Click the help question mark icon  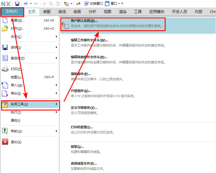pos(5,131)
